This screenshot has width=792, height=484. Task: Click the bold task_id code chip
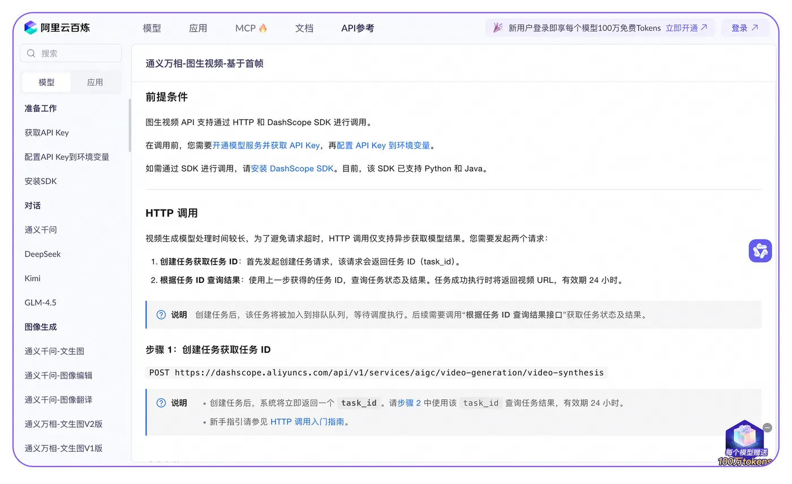[359, 403]
